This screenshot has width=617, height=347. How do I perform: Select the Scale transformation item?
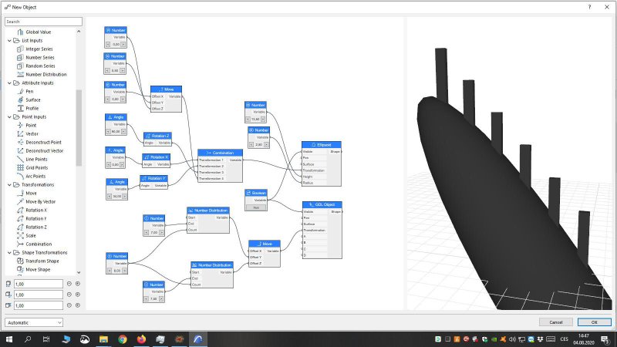tap(31, 236)
